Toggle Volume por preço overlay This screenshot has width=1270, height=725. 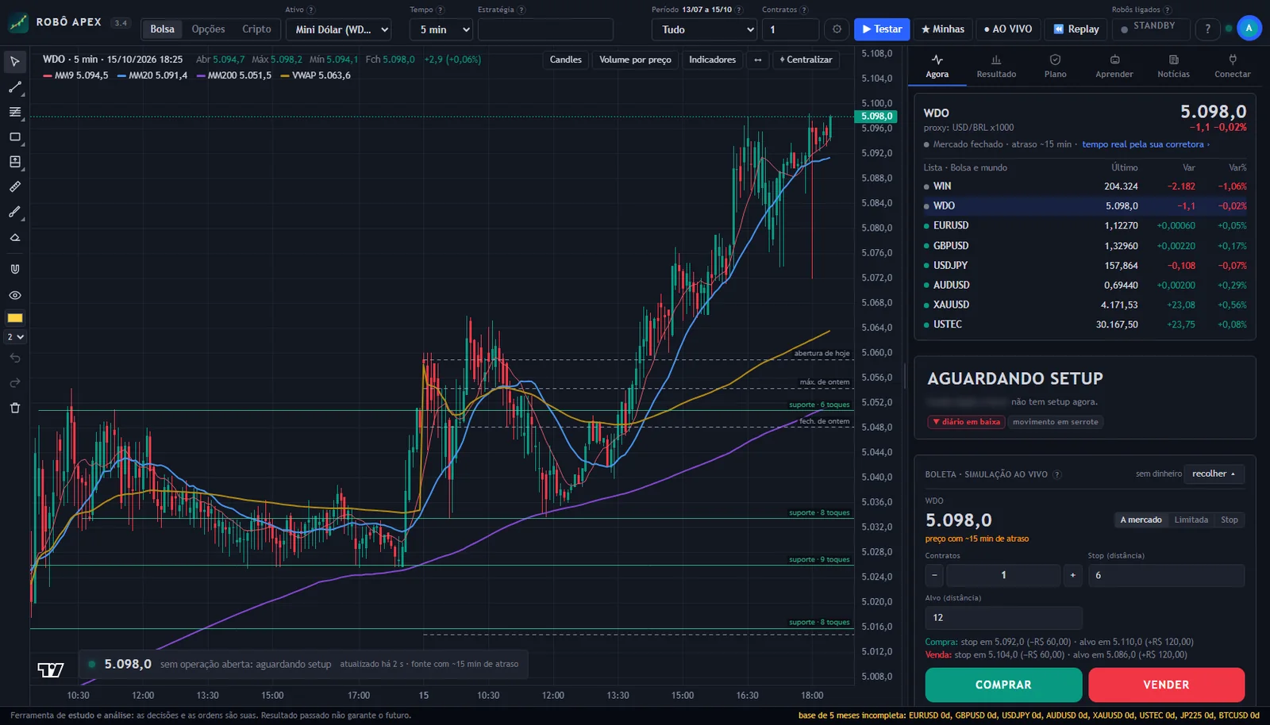[x=635, y=59]
